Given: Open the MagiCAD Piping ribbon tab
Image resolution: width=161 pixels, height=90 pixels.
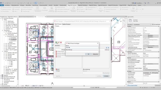Looking at the screenshot, I should (x=93, y=5).
